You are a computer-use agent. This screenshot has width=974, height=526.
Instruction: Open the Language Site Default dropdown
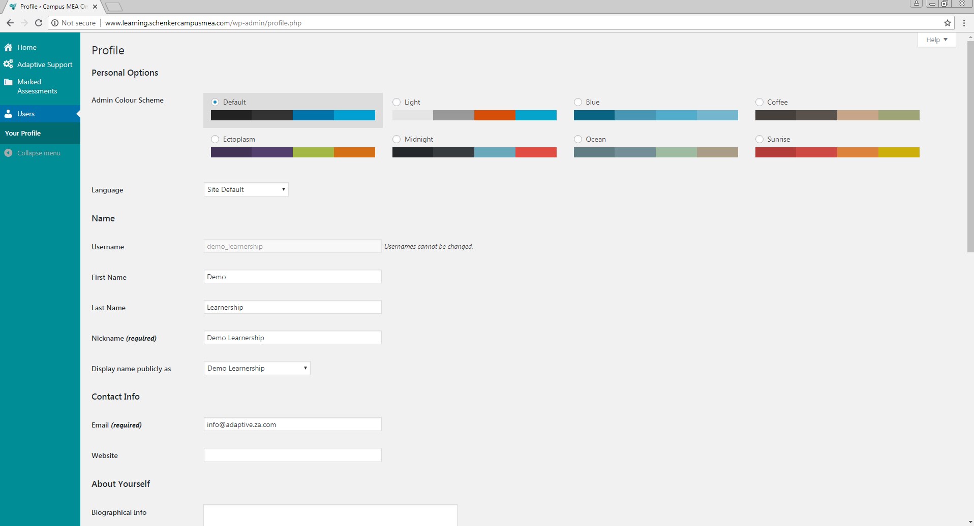[x=246, y=189]
